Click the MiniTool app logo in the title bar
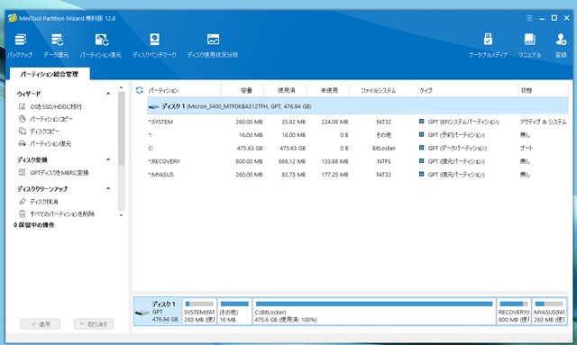Screen dimensions: 577x345 tap(12, 18)
